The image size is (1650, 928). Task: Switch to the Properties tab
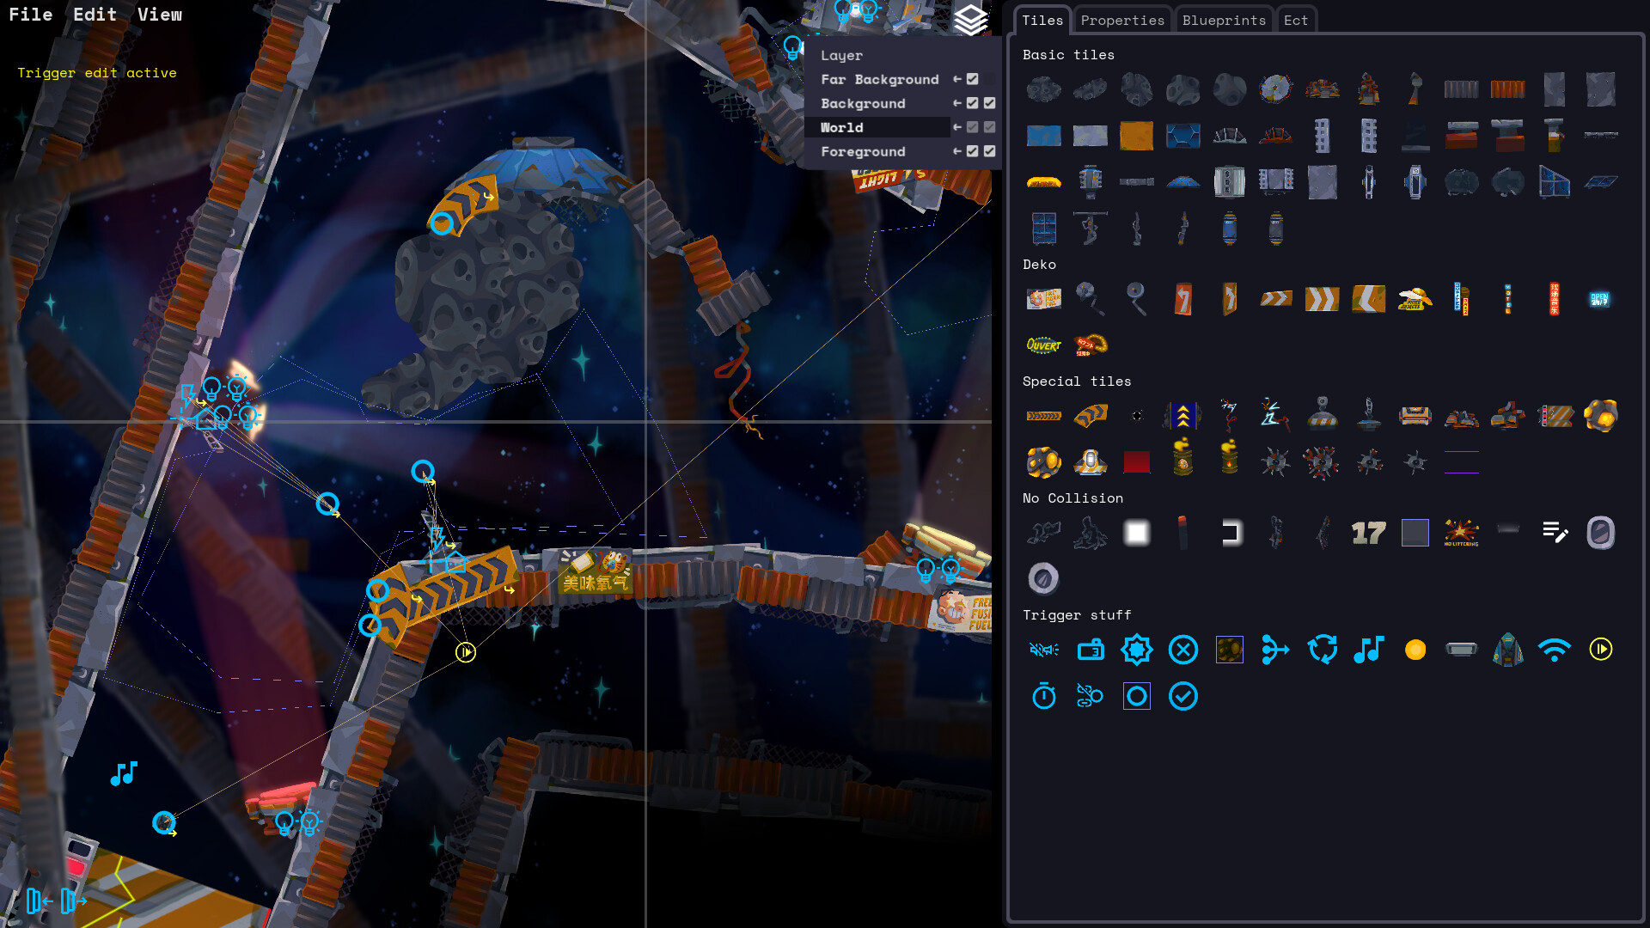[x=1121, y=19]
